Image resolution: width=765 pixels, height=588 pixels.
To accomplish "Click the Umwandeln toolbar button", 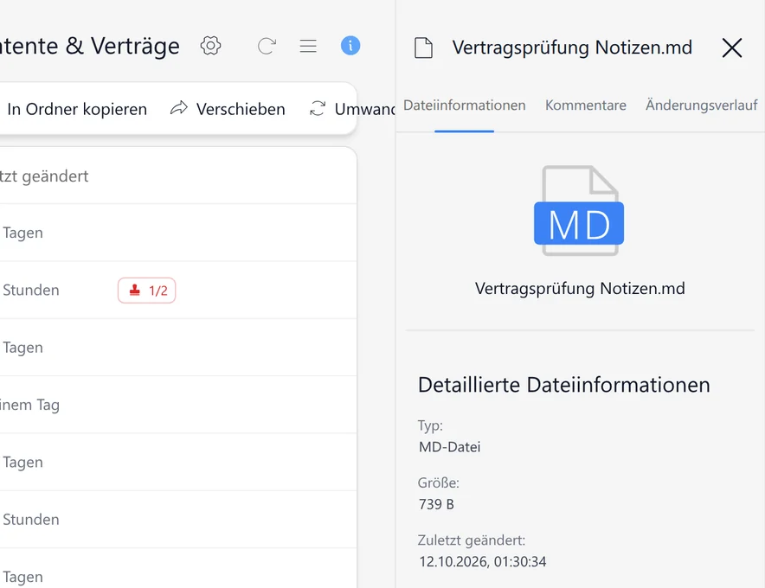I will pos(352,109).
